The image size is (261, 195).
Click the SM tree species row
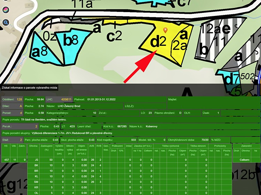coord(130,182)
